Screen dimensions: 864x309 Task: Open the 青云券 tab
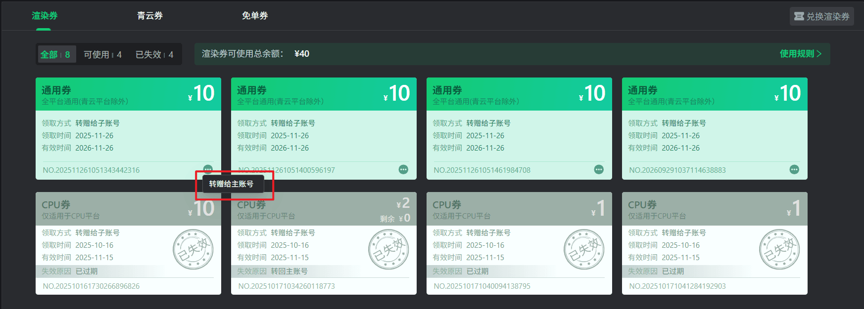pos(150,16)
